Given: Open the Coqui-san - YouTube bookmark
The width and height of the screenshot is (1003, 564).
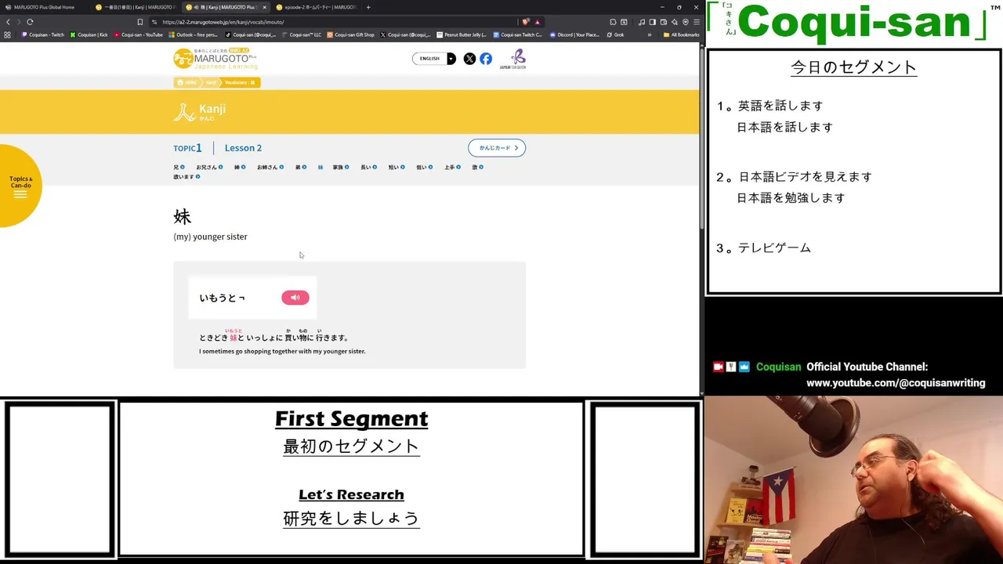Looking at the screenshot, I should pos(139,34).
